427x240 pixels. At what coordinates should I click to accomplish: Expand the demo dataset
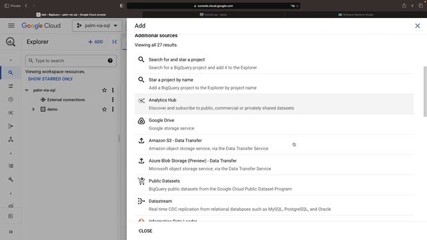click(33, 109)
